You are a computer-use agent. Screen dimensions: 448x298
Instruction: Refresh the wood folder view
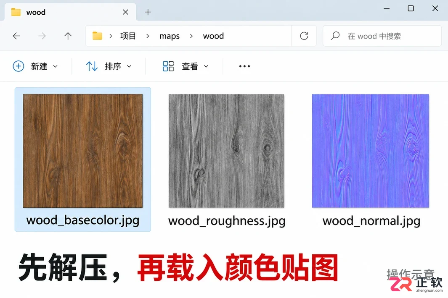click(304, 36)
